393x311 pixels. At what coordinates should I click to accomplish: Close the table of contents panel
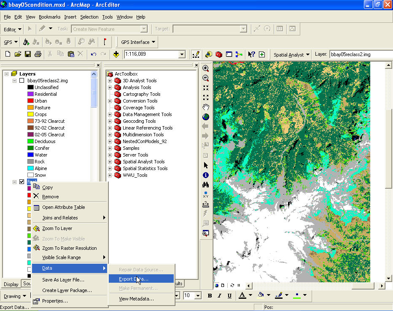click(98, 65)
